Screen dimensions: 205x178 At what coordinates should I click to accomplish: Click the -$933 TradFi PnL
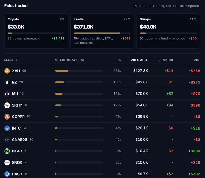click(126, 39)
